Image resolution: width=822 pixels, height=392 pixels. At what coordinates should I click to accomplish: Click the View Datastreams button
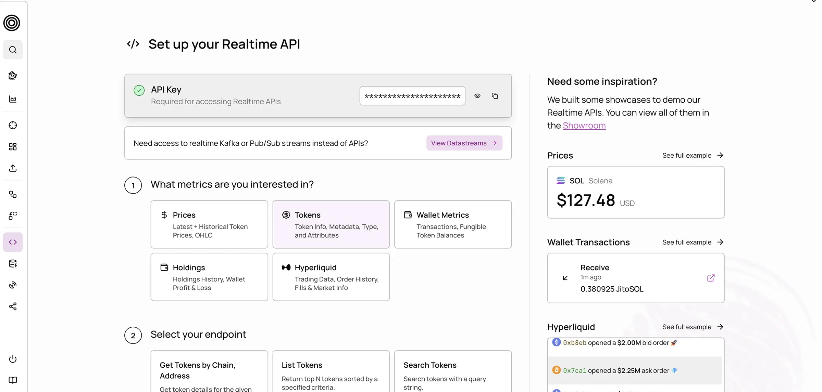464,143
